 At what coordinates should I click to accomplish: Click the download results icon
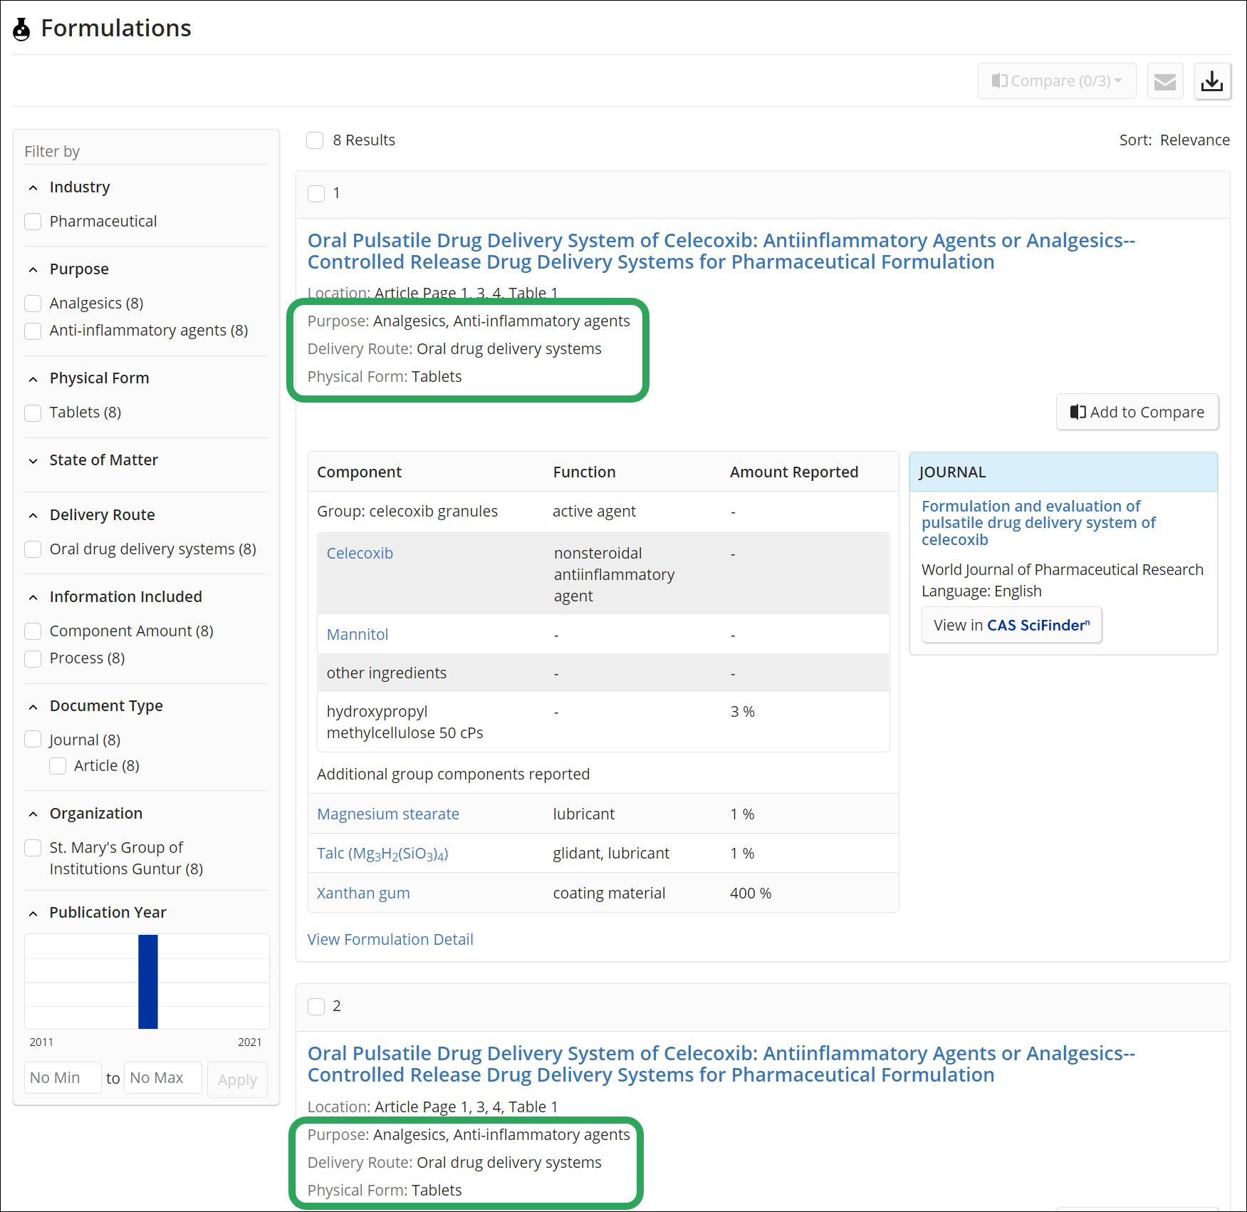click(1213, 81)
